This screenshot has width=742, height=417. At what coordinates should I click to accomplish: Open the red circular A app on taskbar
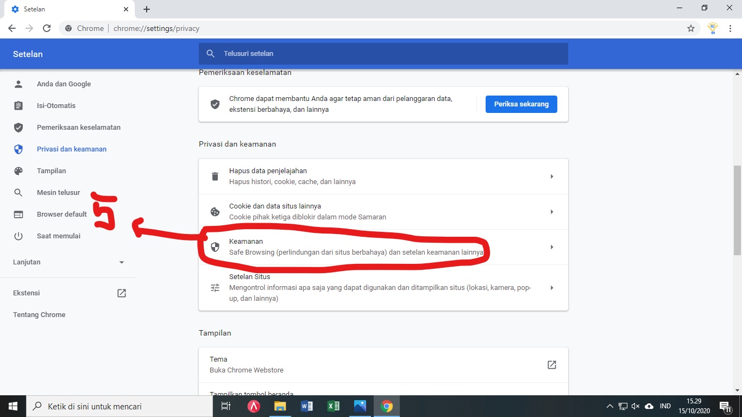(x=253, y=406)
